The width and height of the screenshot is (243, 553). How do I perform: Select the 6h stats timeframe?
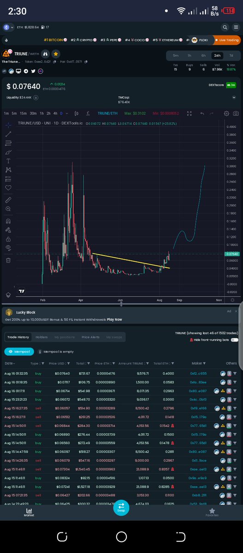tap(203, 55)
